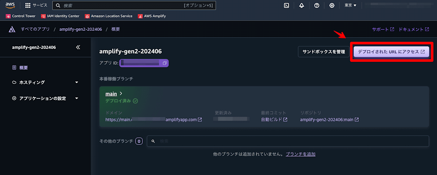Viewport: 437px width, 175px height.
Task: Click the デプロイ済み status text
Action: pyautogui.click(x=118, y=101)
